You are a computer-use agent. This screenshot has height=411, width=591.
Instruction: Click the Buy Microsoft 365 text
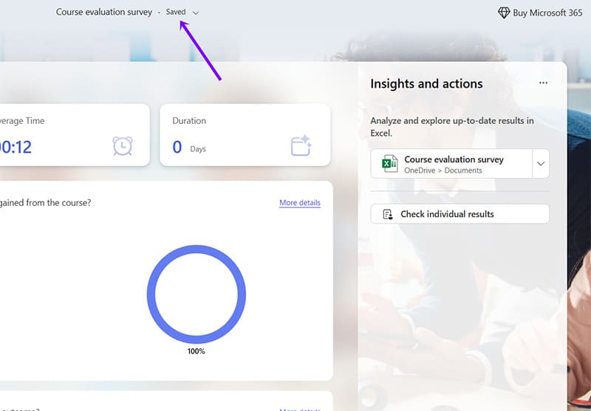pos(547,13)
